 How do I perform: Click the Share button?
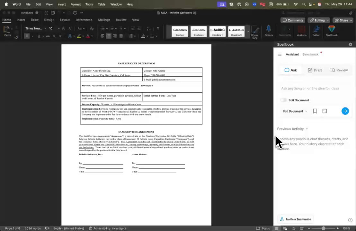(343, 20)
